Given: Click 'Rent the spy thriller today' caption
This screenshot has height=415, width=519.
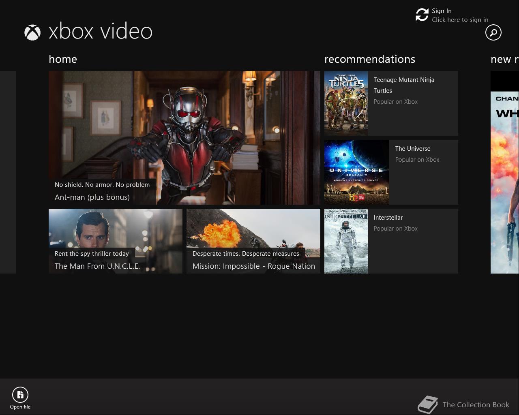Looking at the screenshot, I should pos(92,254).
